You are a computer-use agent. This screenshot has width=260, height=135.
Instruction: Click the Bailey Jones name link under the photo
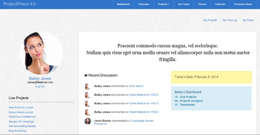[x=40, y=78]
